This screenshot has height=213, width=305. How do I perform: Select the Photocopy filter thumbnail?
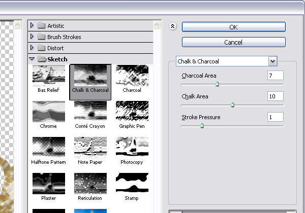(x=132, y=147)
